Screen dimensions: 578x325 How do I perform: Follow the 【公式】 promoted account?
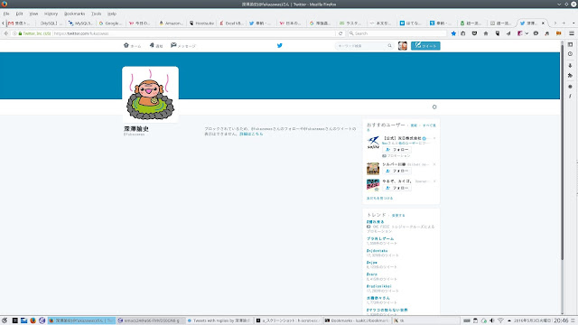click(x=397, y=150)
